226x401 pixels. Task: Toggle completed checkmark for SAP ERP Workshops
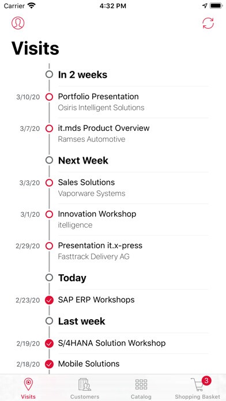tap(49, 300)
